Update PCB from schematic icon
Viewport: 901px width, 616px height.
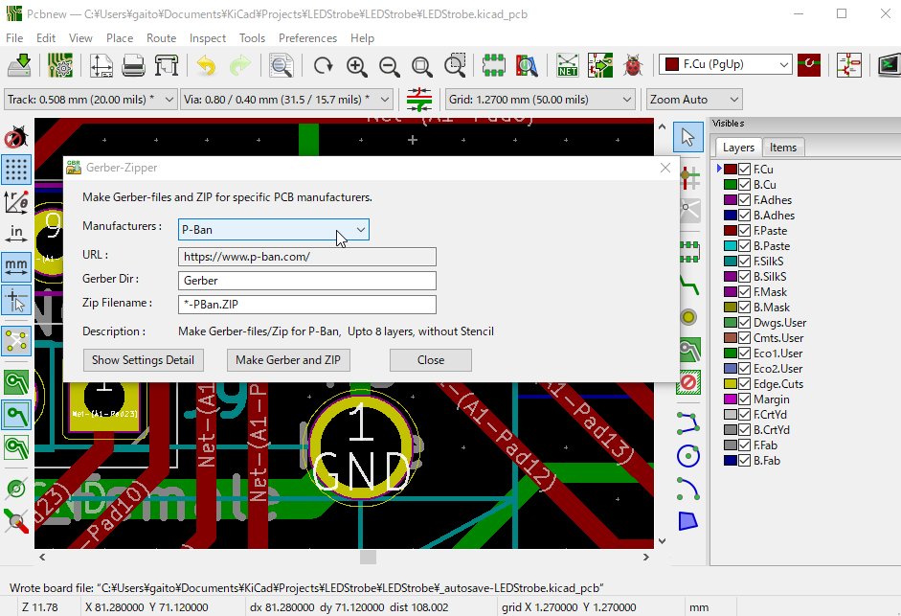[x=600, y=65]
